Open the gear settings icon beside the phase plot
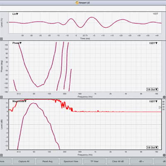 coord(164,97)
